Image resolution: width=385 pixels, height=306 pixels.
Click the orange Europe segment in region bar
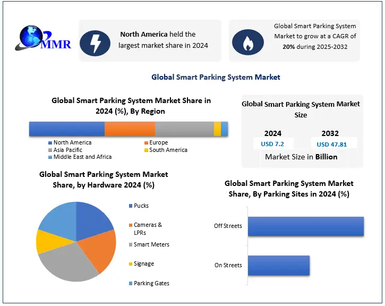(x=130, y=129)
